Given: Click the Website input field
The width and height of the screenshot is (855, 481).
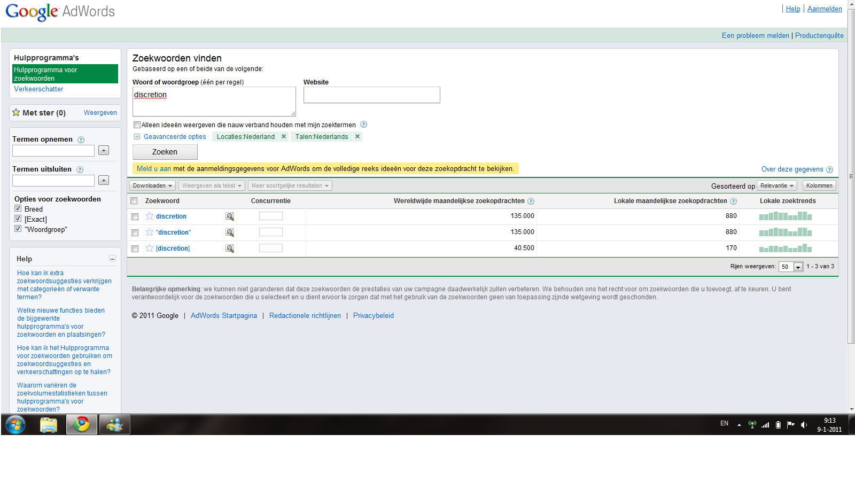Looking at the screenshot, I should 372,95.
